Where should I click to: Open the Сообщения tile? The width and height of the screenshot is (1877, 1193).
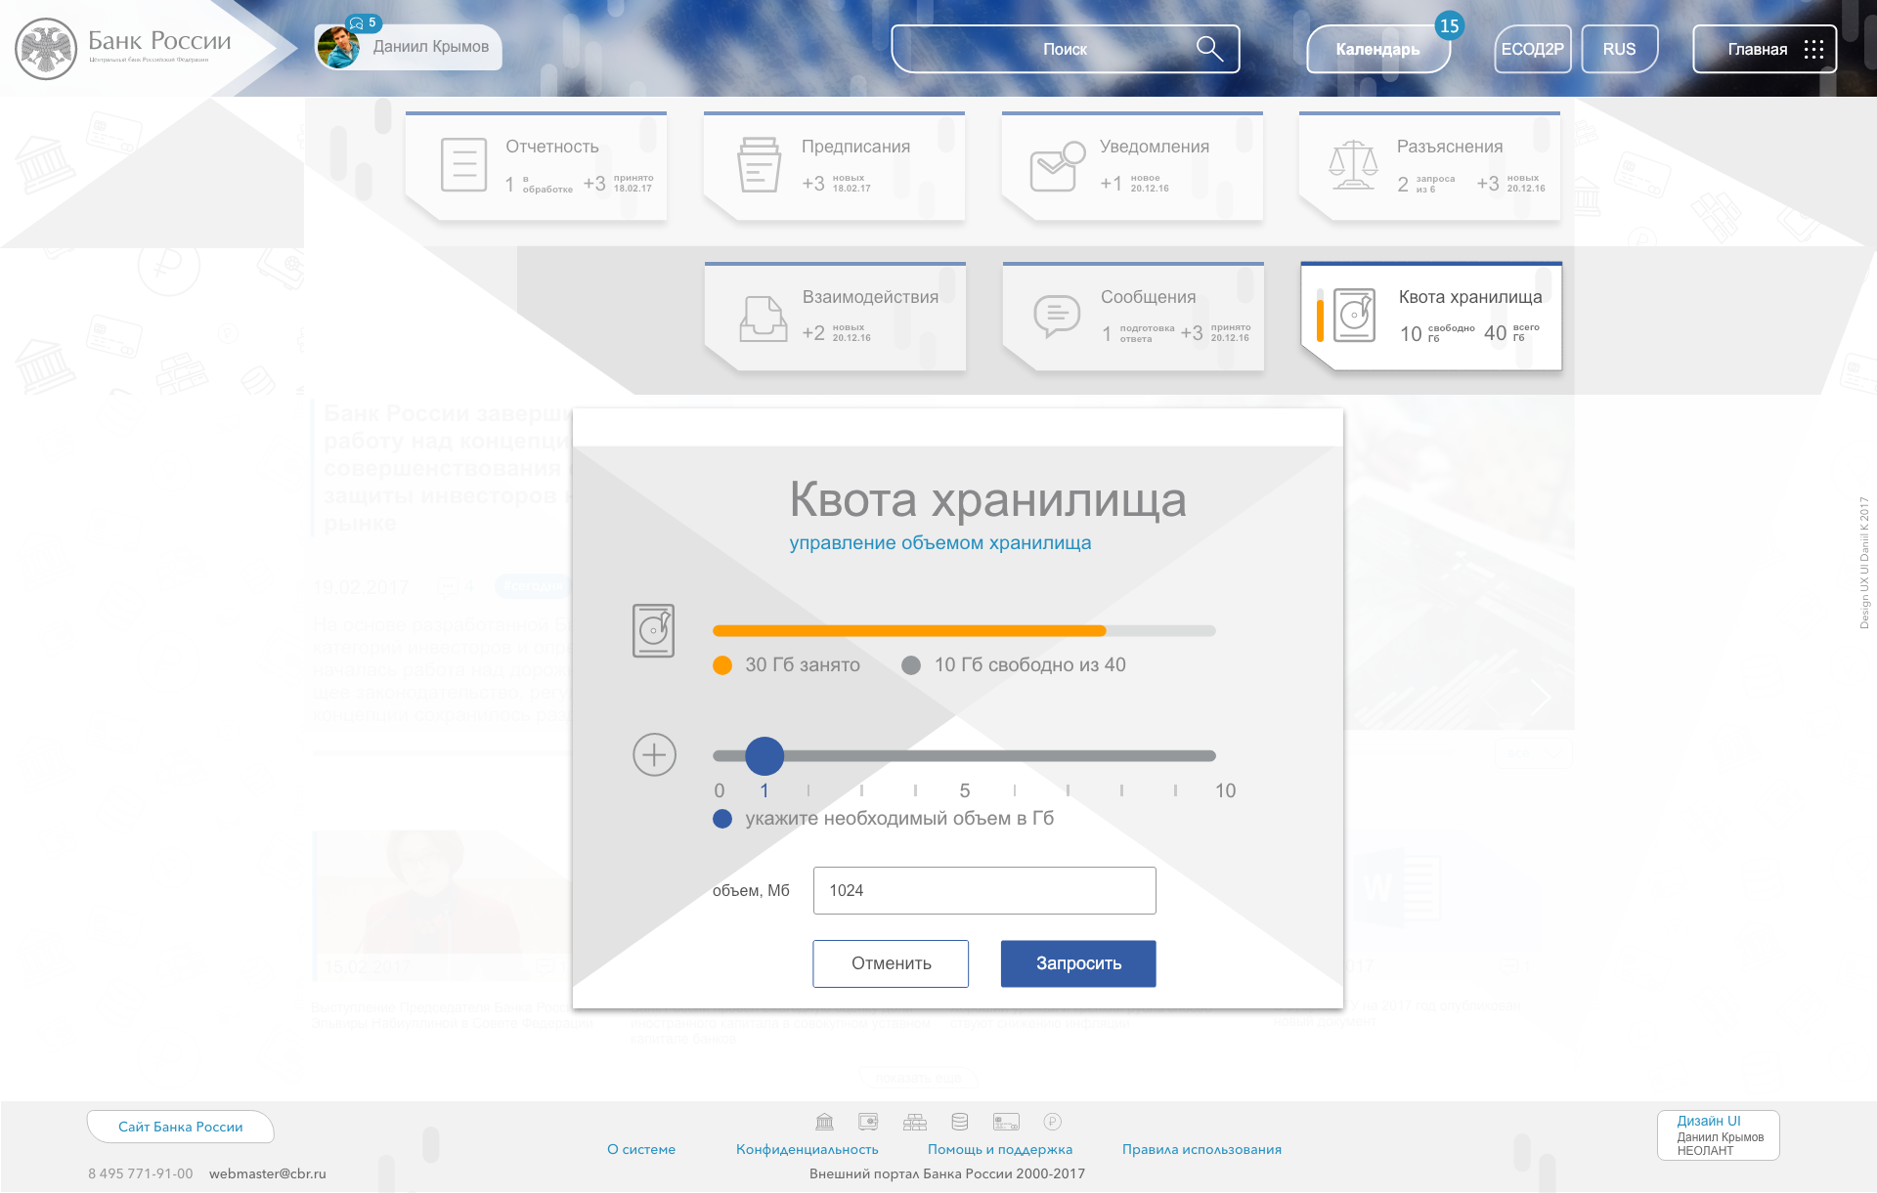coord(1133,317)
